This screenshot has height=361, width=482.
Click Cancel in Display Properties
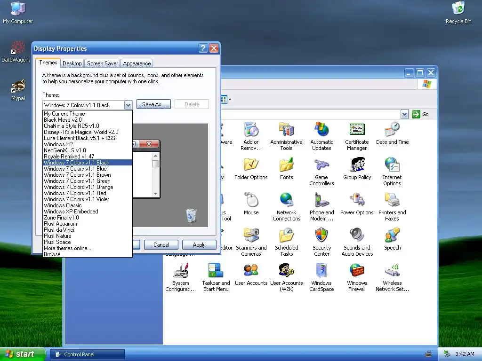[x=161, y=244]
